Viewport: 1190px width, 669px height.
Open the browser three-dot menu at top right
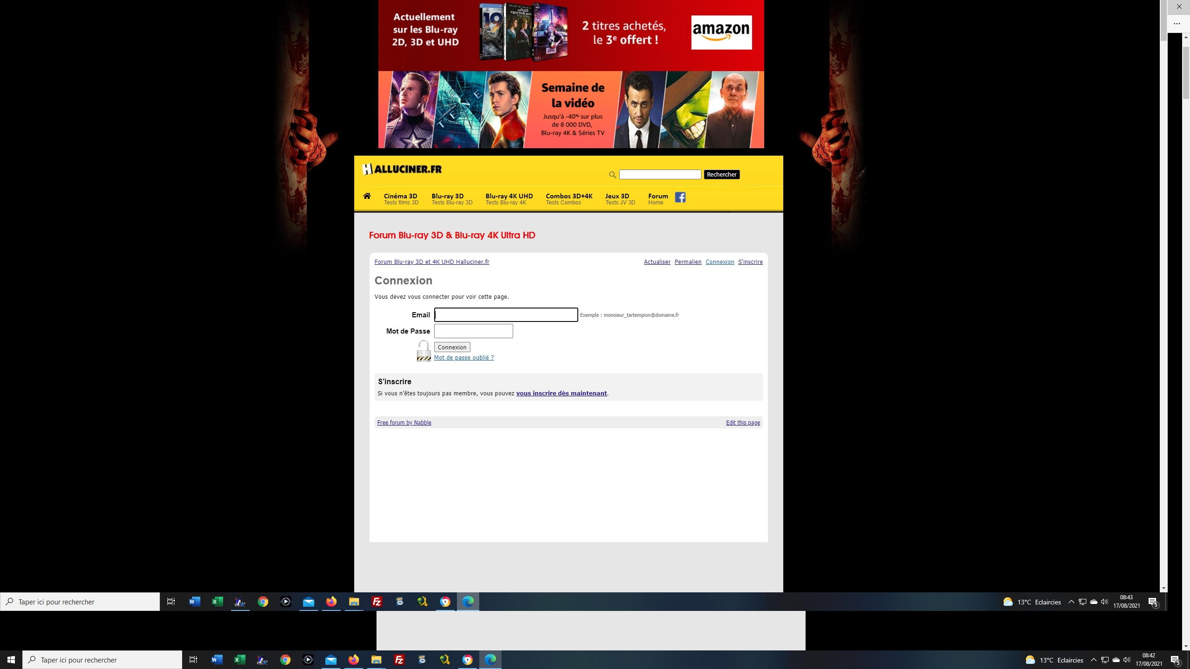pos(1177,23)
